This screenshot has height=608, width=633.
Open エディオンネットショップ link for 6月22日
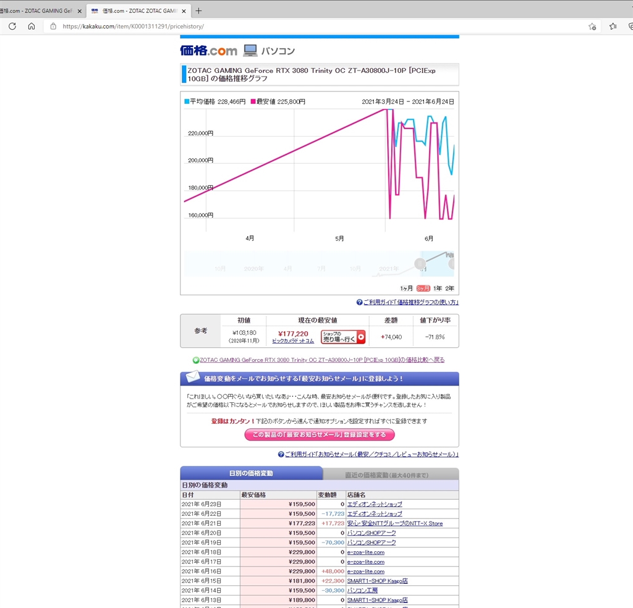pos(374,514)
